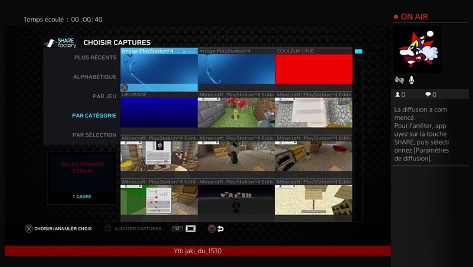
Task: Sort captures by PLUS RÉCENTS
Action: coord(95,57)
